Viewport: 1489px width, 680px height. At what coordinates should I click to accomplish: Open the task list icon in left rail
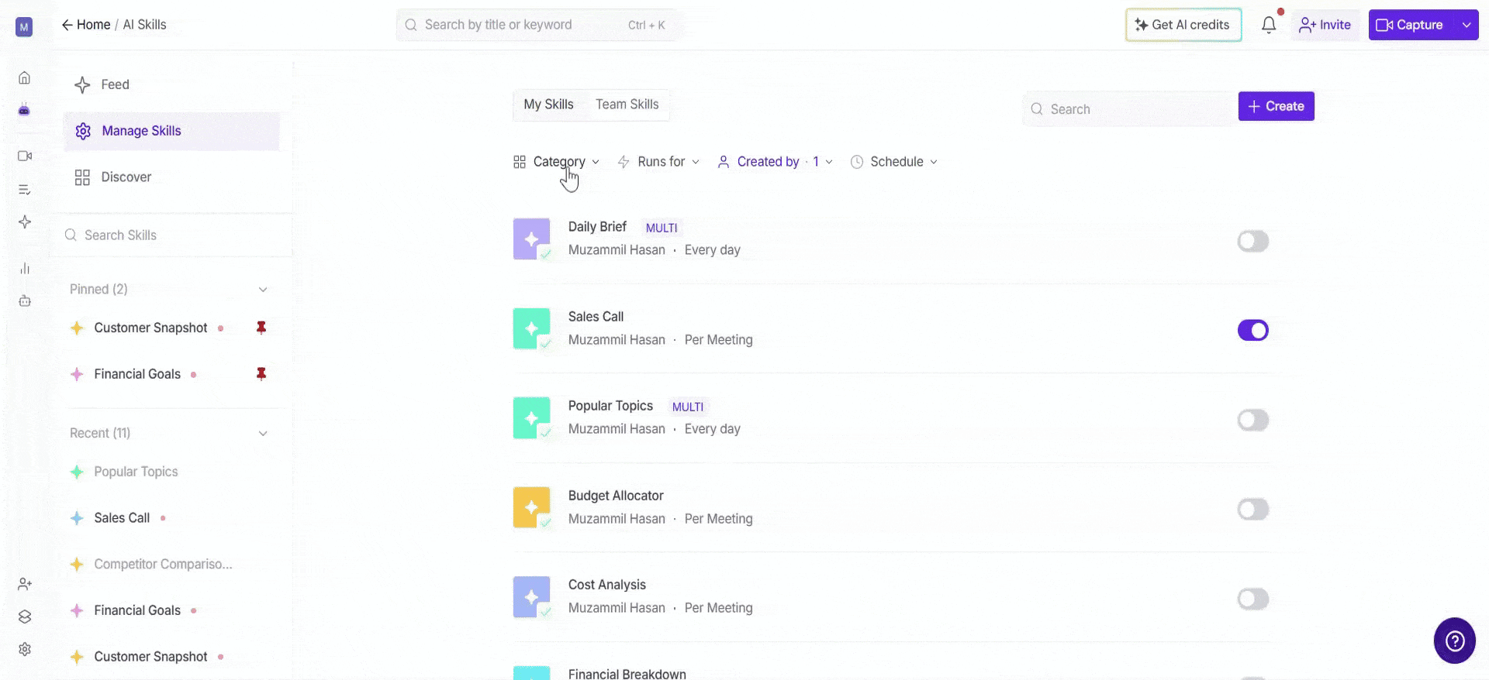[x=25, y=190]
